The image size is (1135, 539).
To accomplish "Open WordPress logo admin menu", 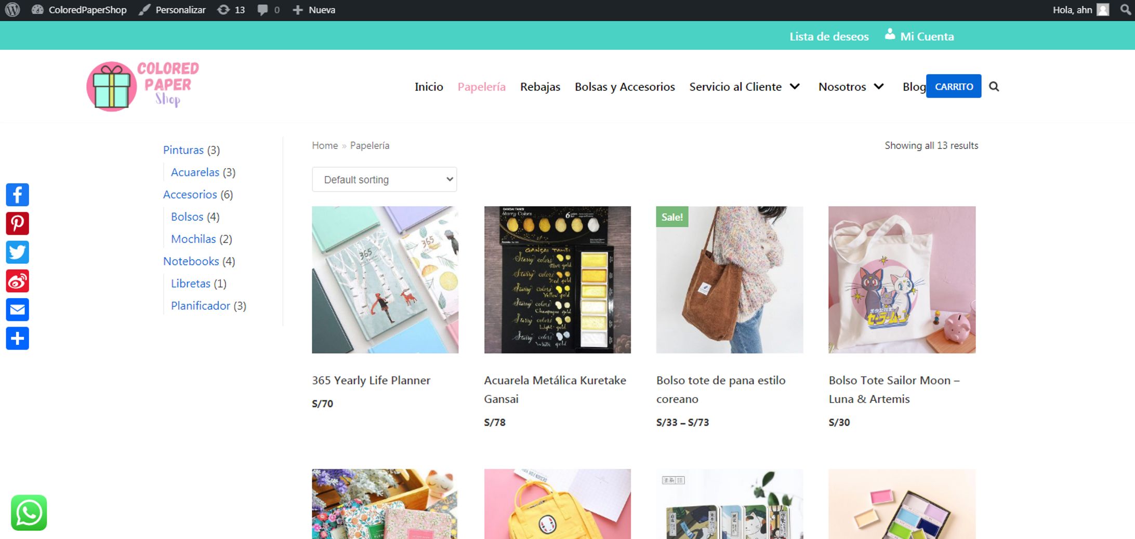I will coord(12,10).
